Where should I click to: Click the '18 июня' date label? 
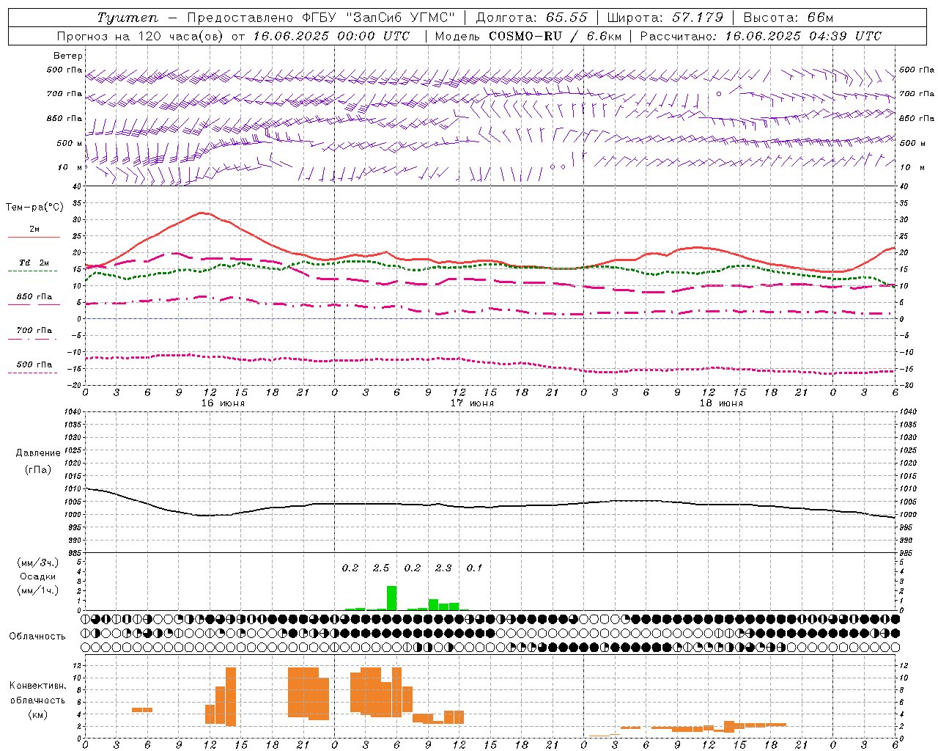721,403
